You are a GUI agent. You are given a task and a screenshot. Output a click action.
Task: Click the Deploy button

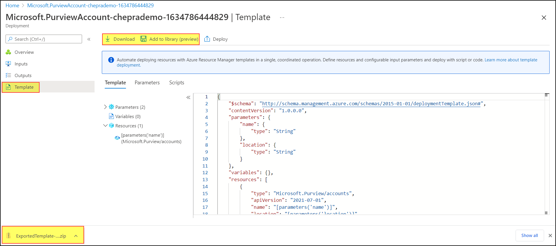point(216,39)
